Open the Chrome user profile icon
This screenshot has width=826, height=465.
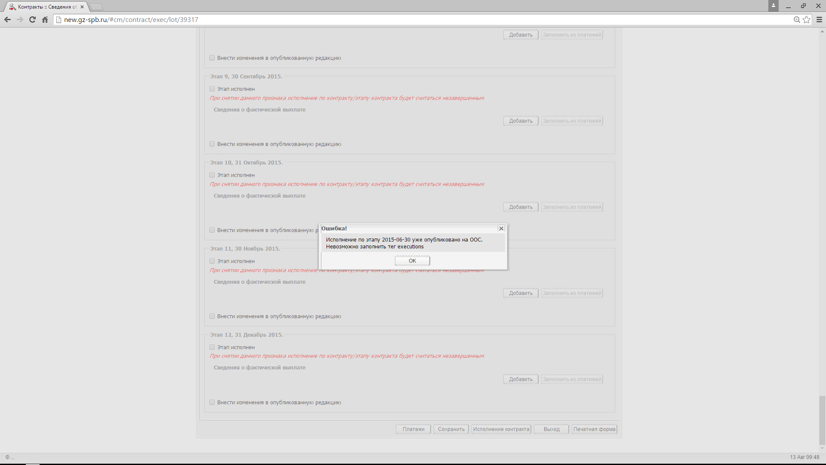(x=773, y=6)
